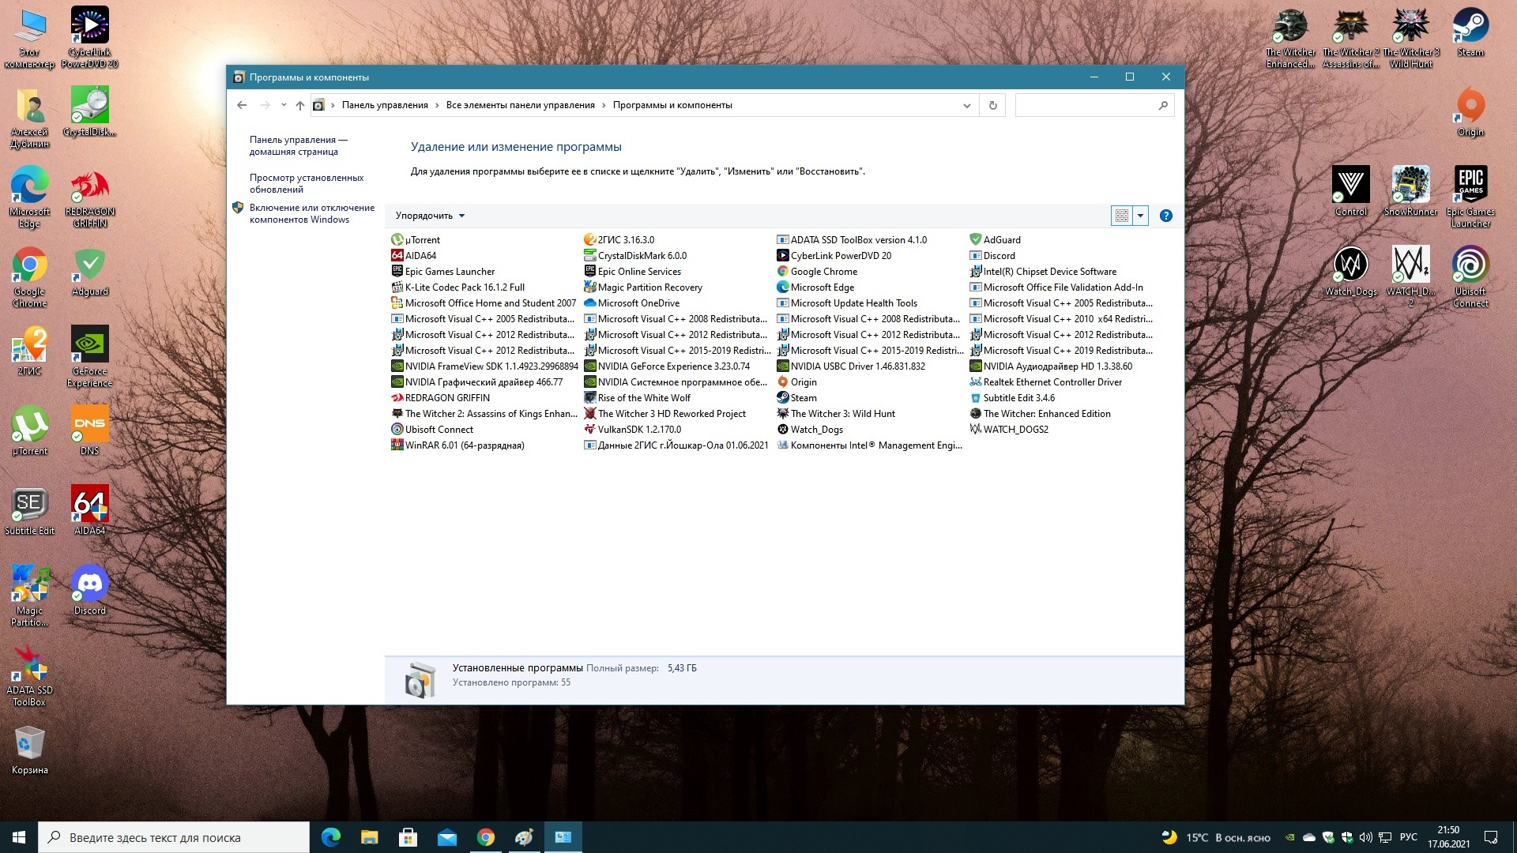Open Включение или отключение компонентов Windows
1517x853 pixels.
pos(312,213)
